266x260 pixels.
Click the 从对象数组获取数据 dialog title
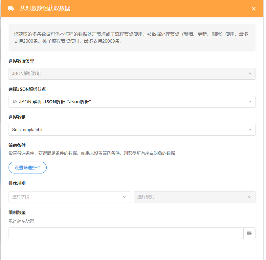pos(45,9)
